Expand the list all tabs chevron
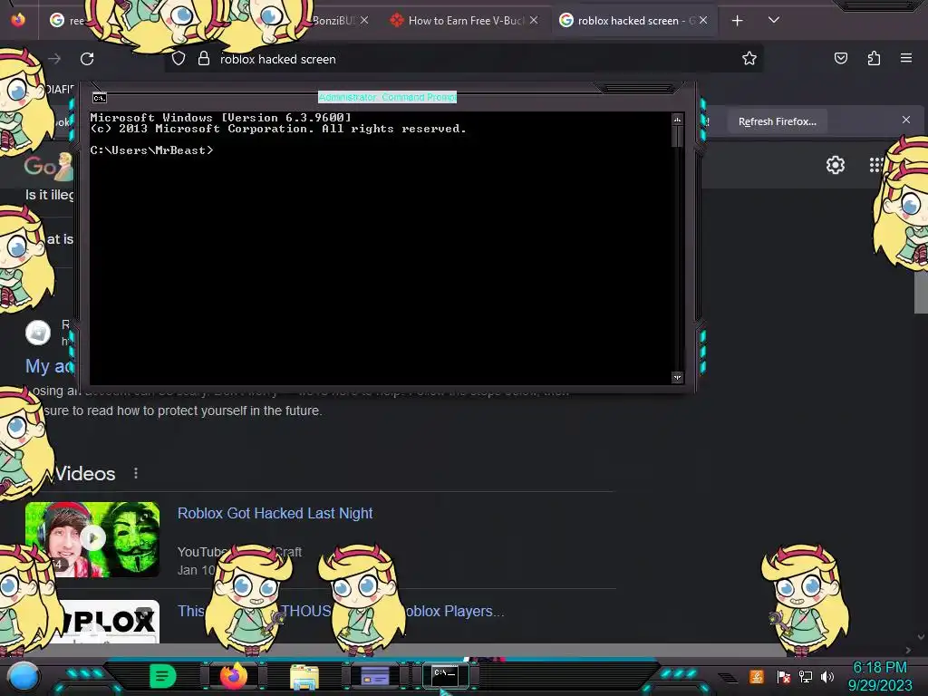Viewport: 928px width, 696px height. click(774, 20)
